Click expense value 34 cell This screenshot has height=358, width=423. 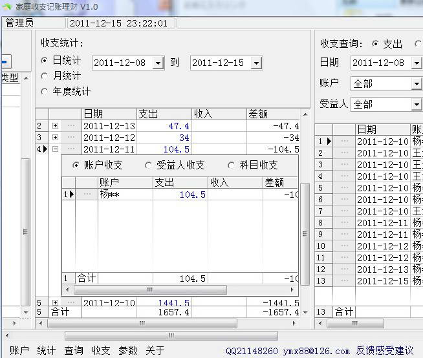pyautogui.click(x=164, y=138)
